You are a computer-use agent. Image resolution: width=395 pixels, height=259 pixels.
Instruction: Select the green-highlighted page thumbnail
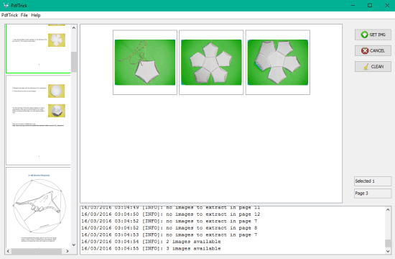point(38,49)
